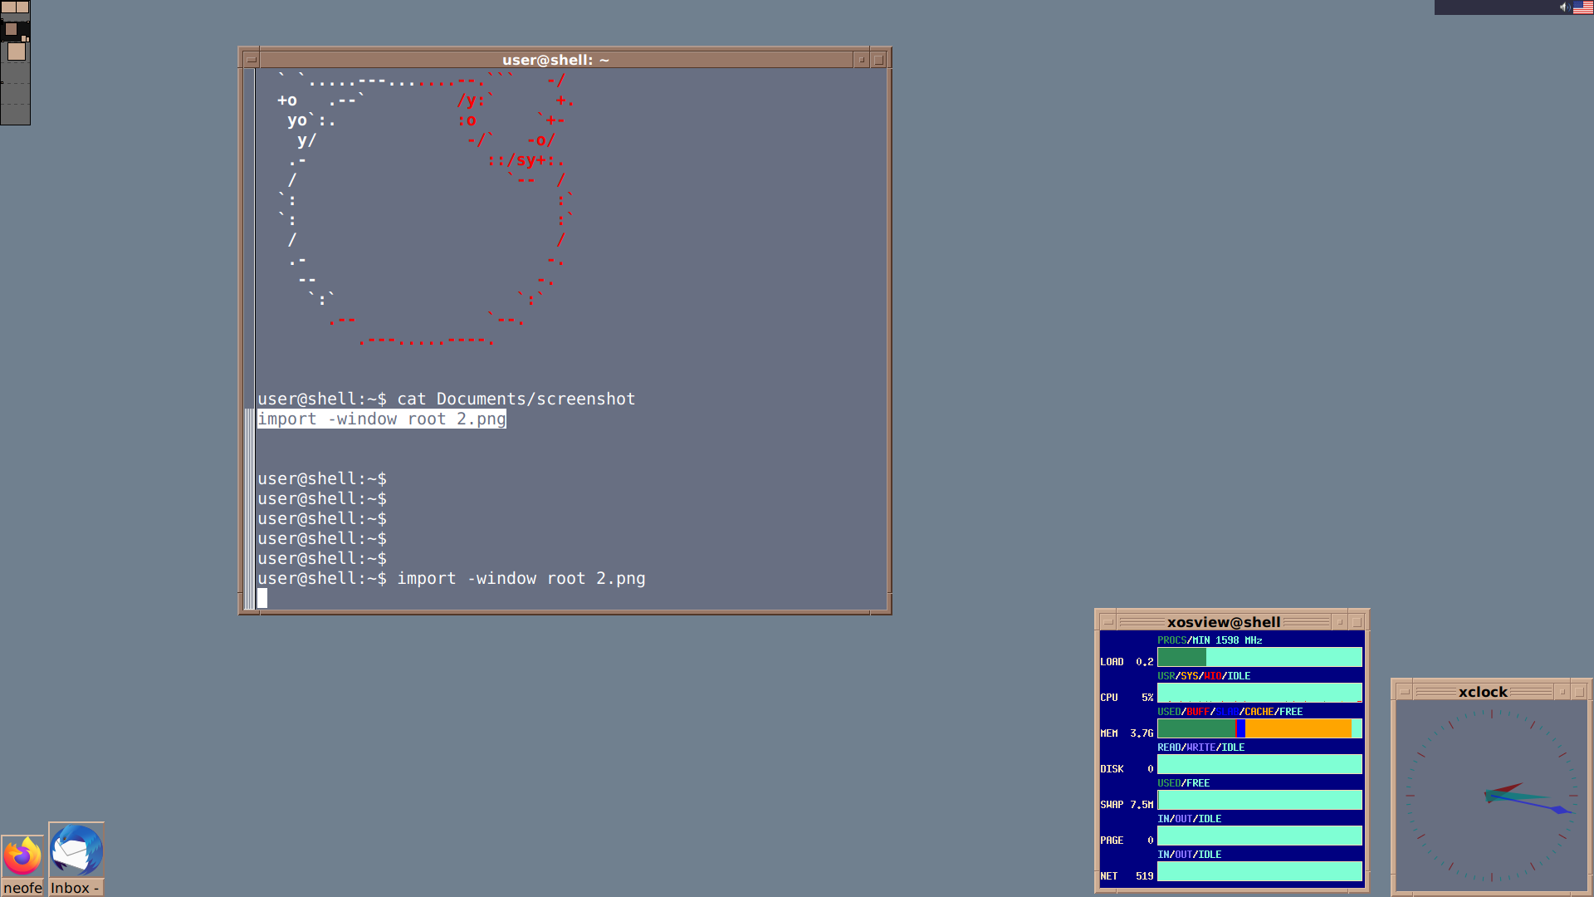This screenshot has height=897, width=1594.
Task: Select the active second desktop in pager
Action: point(15,30)
